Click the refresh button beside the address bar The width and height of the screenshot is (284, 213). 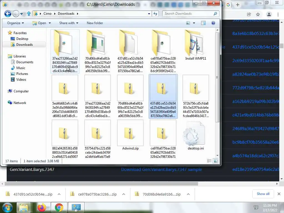pos(155,14)
